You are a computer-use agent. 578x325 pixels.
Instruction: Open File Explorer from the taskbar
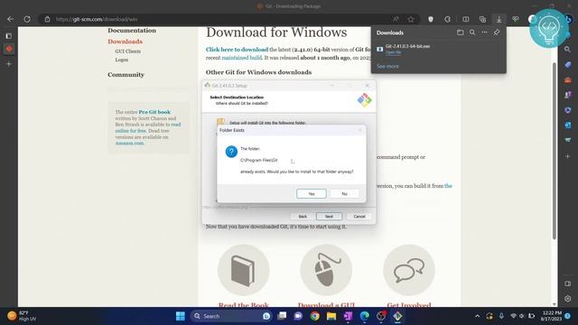[x=331, y=316]
